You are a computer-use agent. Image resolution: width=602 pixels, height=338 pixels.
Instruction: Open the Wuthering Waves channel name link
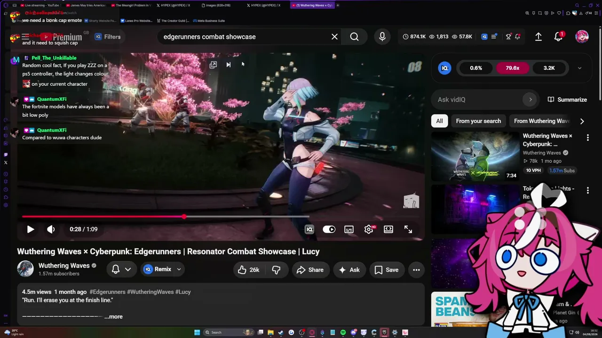(64, 266)
